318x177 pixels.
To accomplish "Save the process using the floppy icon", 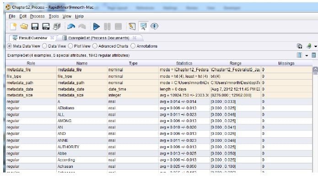I will click(x=35, y=27).
